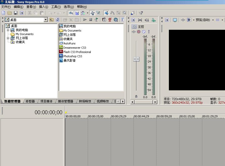The height and width of the screenshot is (166, 225).
Task: Click the Save project icon
Action: tap(16, 13)
